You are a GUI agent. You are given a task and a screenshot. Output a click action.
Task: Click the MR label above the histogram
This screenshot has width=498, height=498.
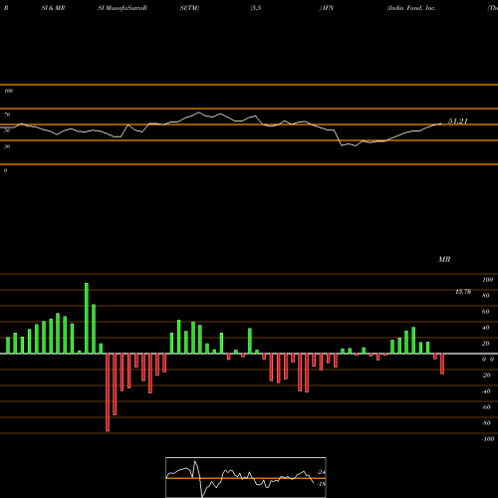point(444,259)
